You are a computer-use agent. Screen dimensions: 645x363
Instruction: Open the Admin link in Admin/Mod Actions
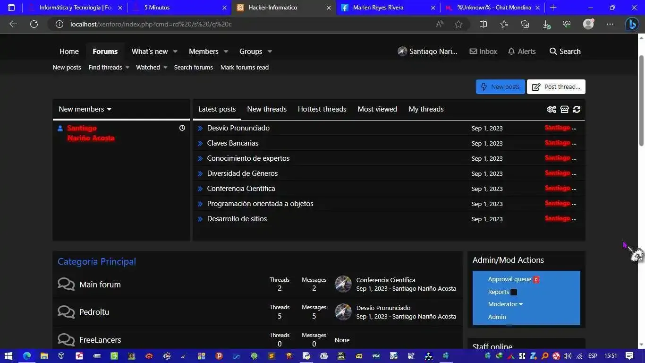click(x=497, y=317)
